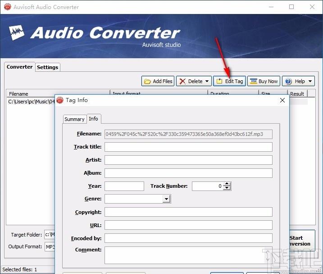Increase the Track Number with up arrow

(x=227, y=184)
